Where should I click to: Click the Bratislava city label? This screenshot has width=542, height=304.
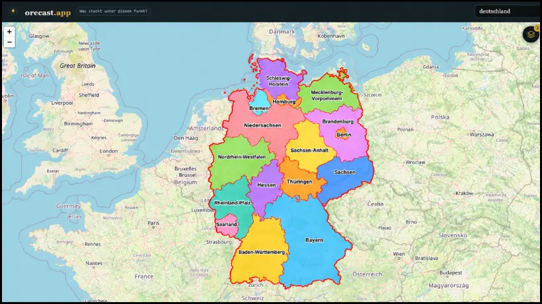point(426,258)
